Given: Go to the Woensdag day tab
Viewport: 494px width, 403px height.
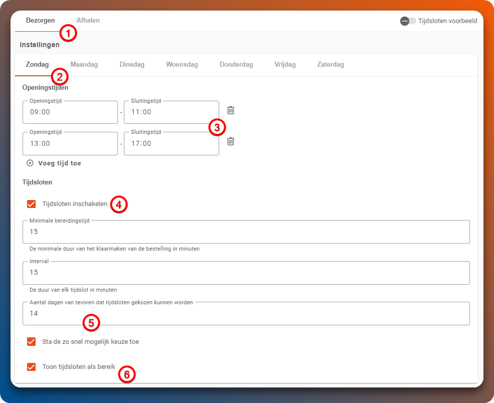Looking at the screenshot, I should pyautogui.click(x=182, y=65).
